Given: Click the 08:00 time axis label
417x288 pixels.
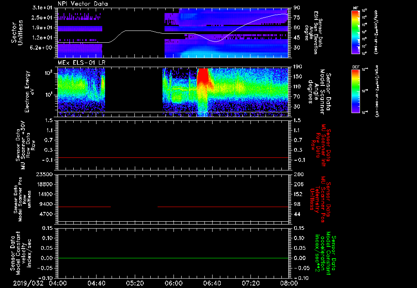Looking at the screenshot, I should 289,283.
